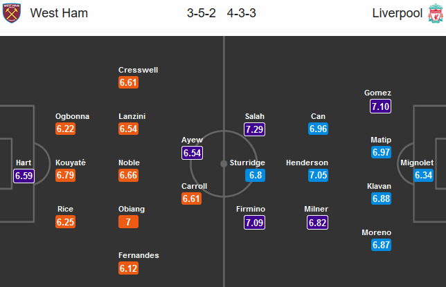Select the 4-3-3 formation label
This screenshot has width=446, height=287.
pyautogui.click(x=242, y=13)
